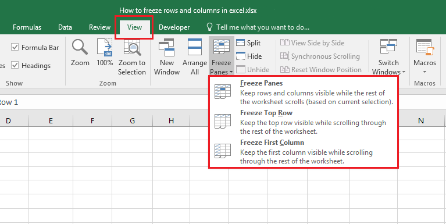Switch to the Formulas tab
This screenshot has height=224, width=446.
[x=27, y=27]
